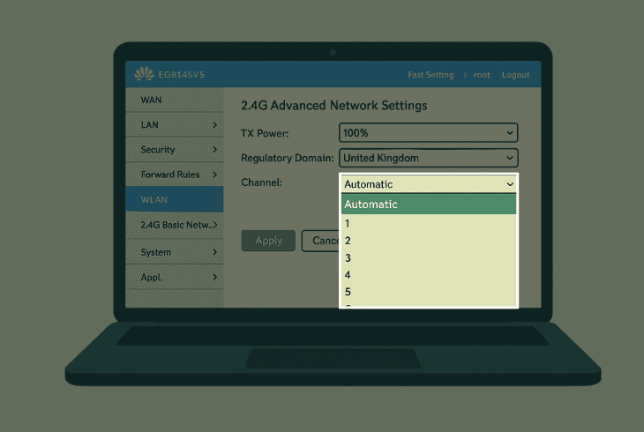Select Automatic in channel list
The image size is (644, 432).
[428, 205]
